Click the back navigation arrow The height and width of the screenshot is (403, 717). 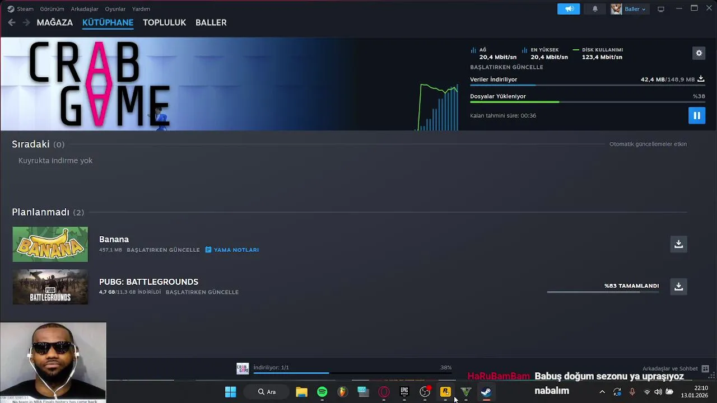(x=12, y=22)
